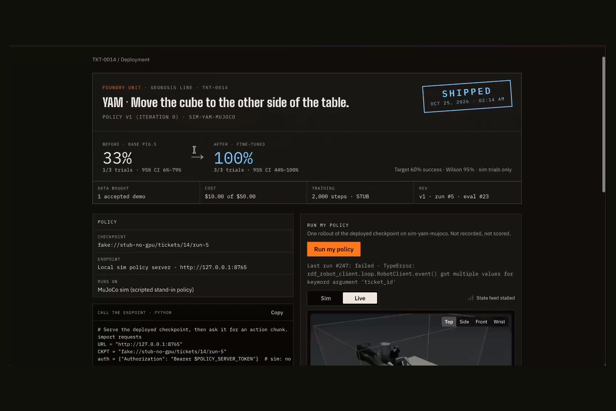
Task: Select the Live mode toggle
Action: [x=360, y=298]
